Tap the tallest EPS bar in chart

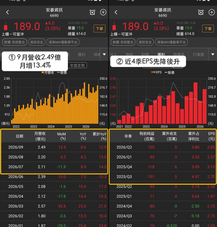[195, 103]
